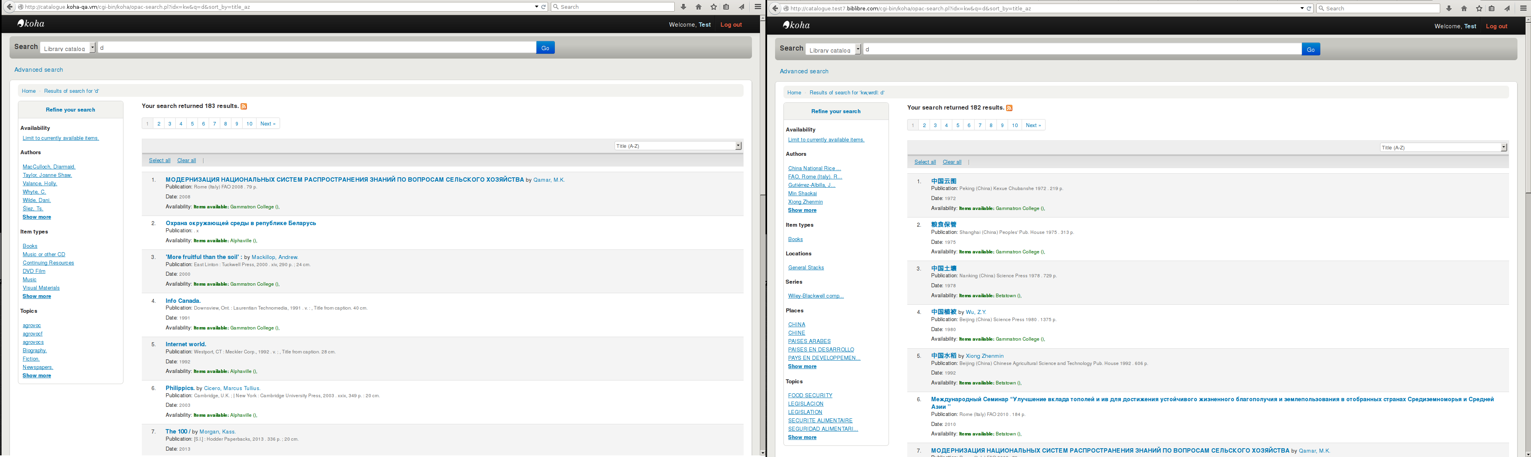1531x457 pixels.
Task: Go back in the biblibre.com browser window
Action: coord(775,8)
